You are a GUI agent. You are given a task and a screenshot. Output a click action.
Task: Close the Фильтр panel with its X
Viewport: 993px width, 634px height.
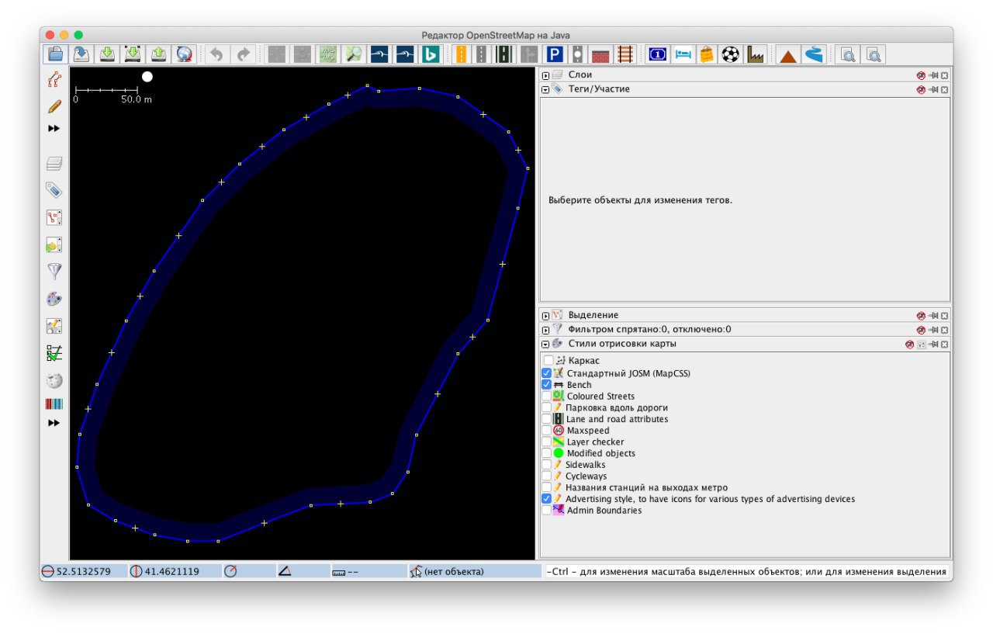click(x=944, y=330)
